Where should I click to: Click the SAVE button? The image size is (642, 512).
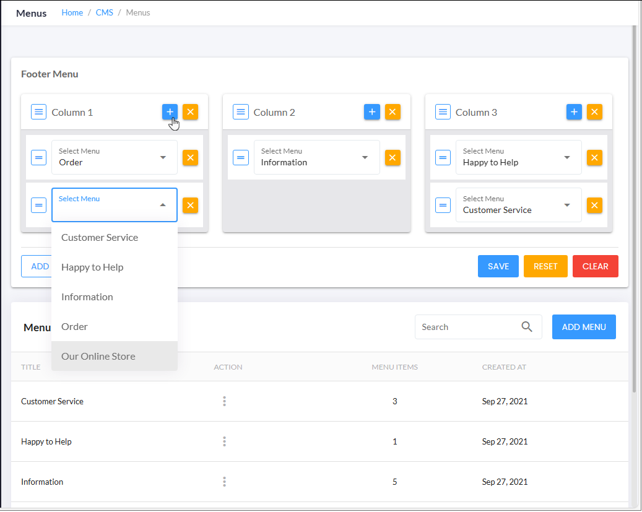498,266
